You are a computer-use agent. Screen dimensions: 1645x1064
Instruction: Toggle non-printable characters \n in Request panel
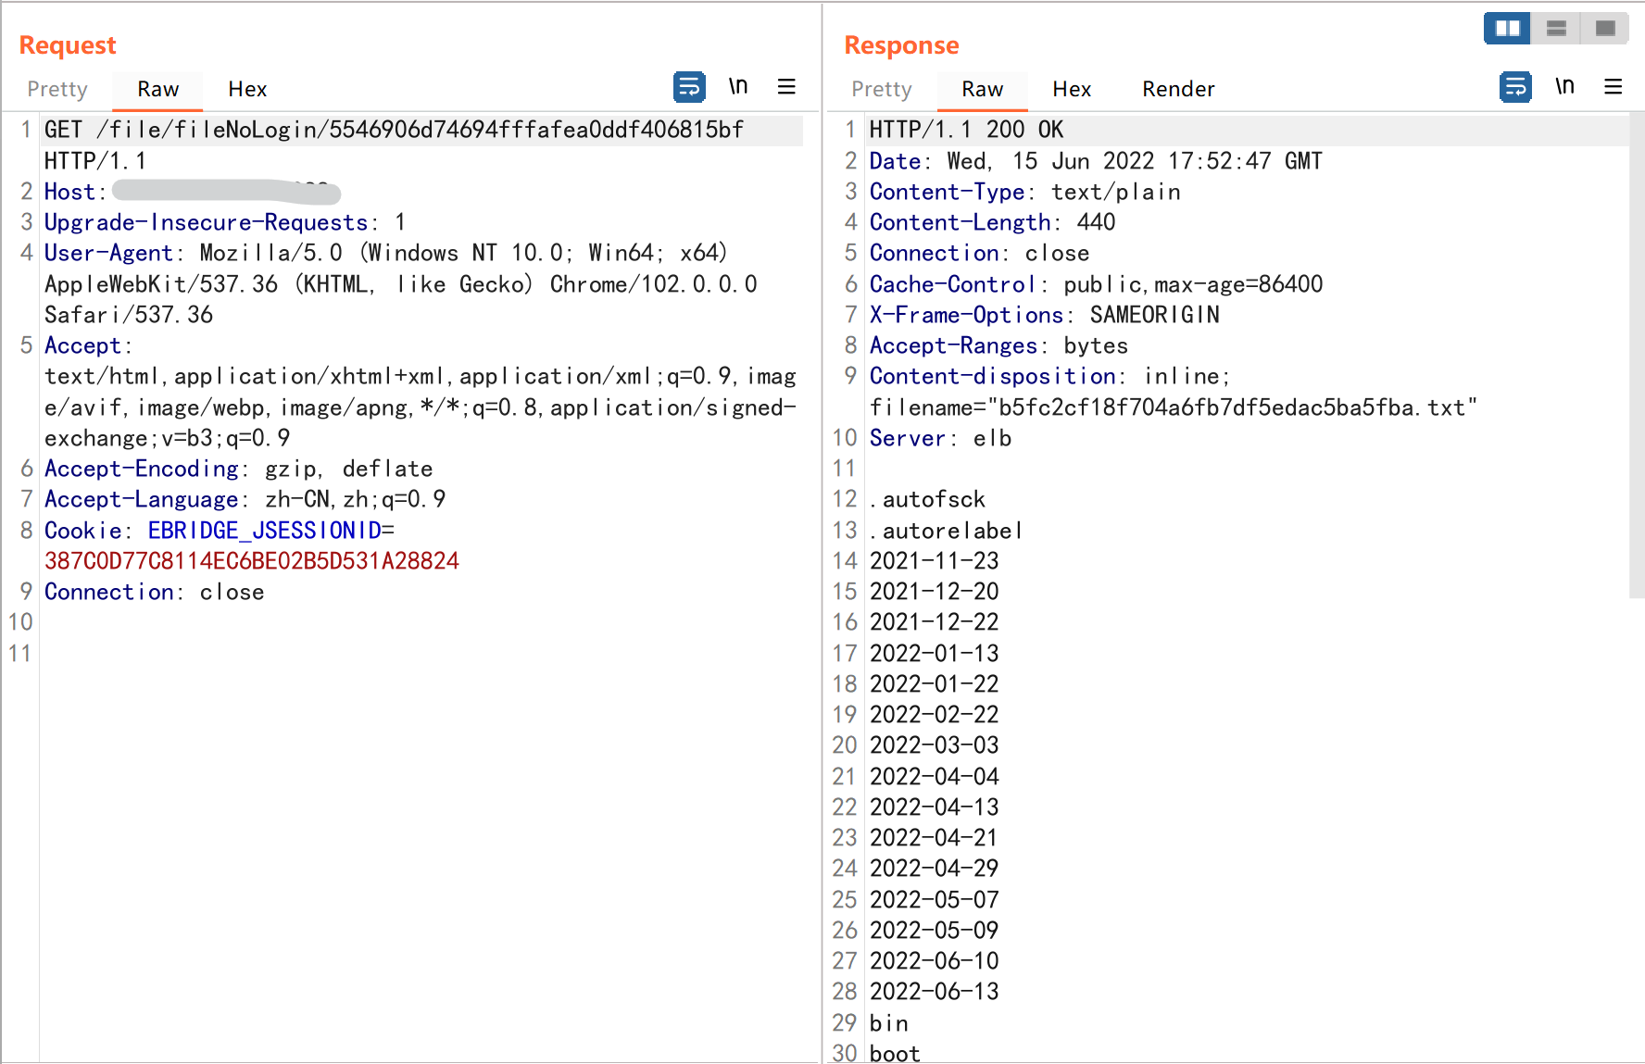(738, 87)
